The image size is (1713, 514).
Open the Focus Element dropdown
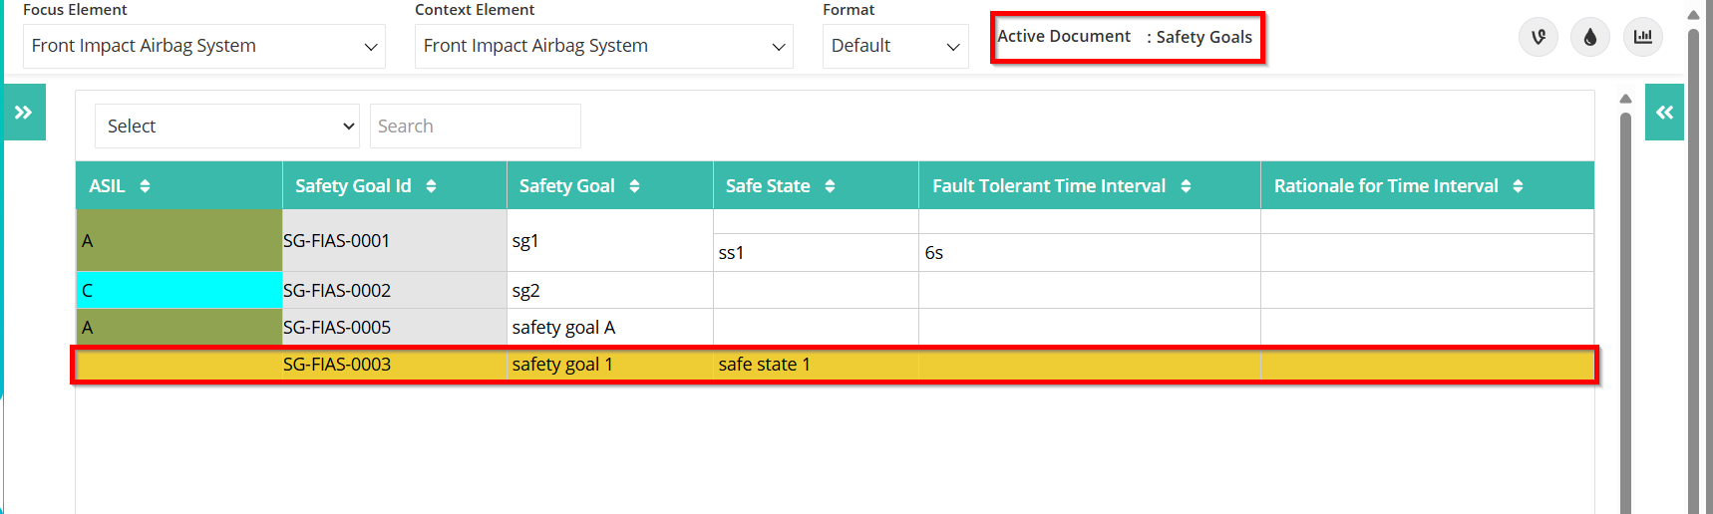[x=204, y=46]
